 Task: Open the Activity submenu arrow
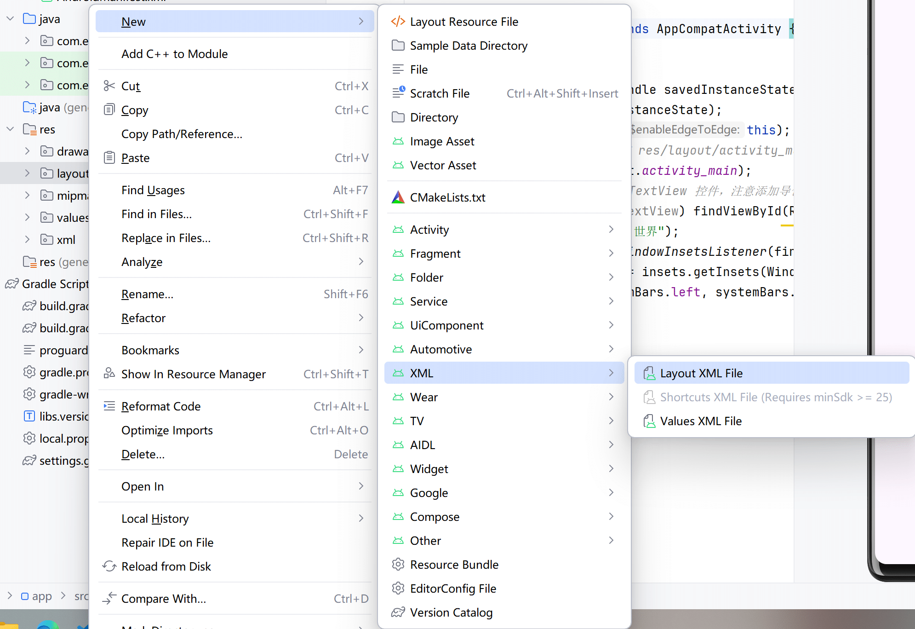tap(611, 230)
